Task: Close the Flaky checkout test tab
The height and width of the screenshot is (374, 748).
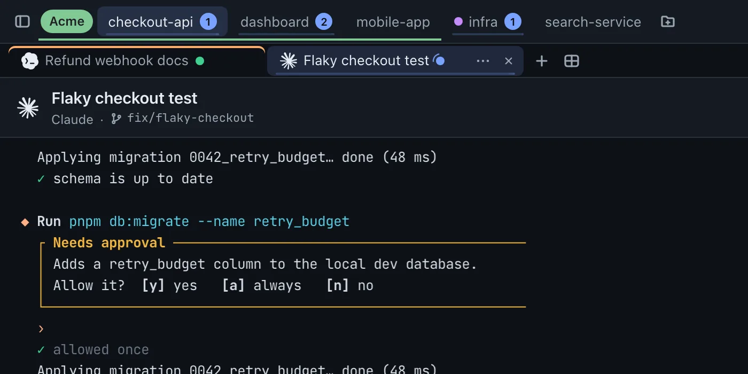Action: (x=509, y=61)
